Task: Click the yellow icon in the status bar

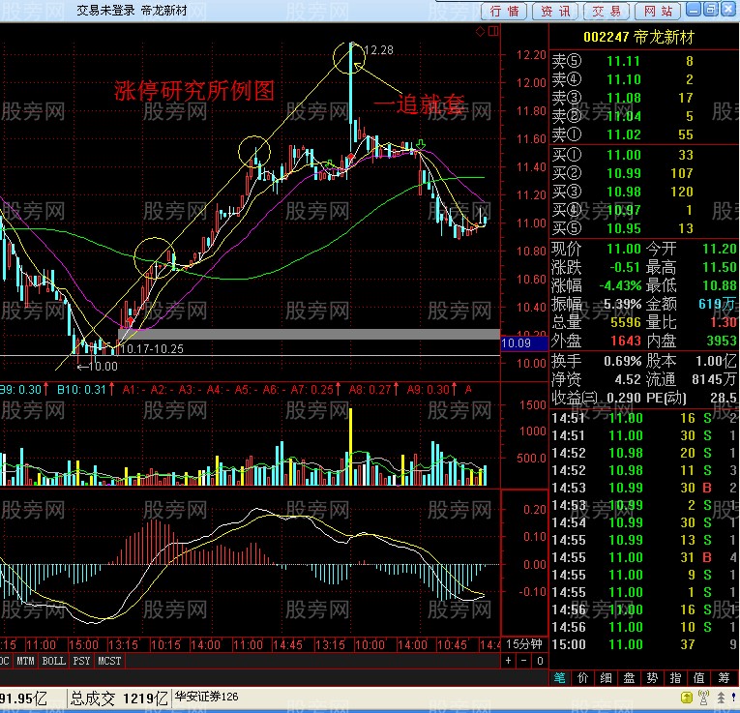Action: [x=687, y=697]
